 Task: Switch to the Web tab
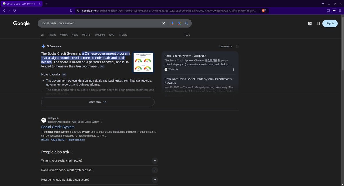coord(112,35)
